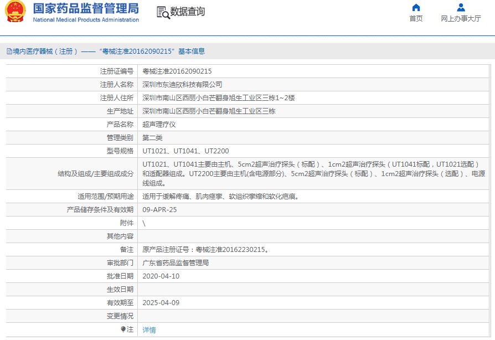The width and height of the screenshot is (495, 340).
Task: Click the 国家药品监督管理局 site title
Action: pyautogui.click(x=86, y=9)
